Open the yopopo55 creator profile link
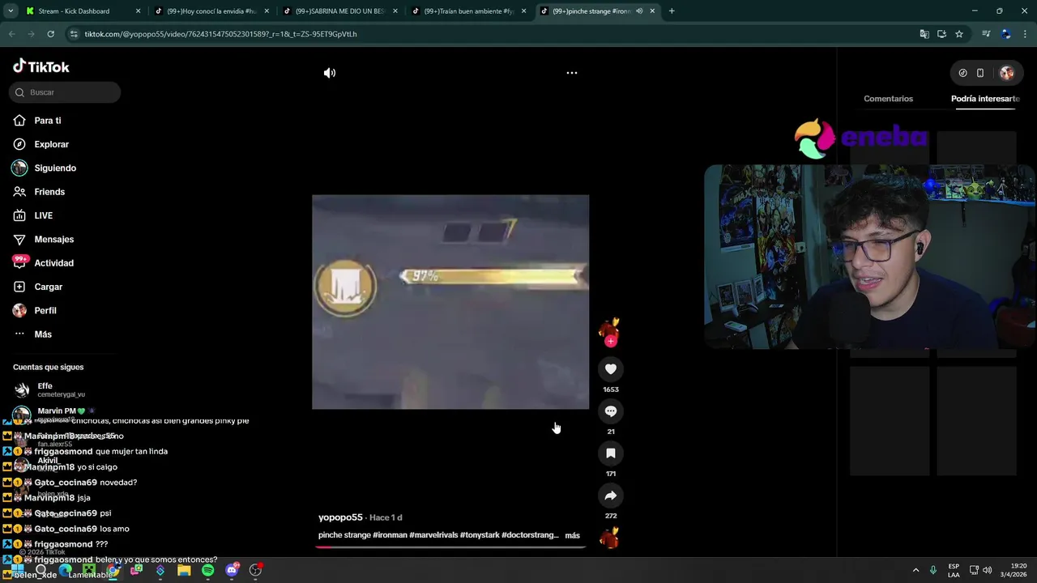This screenshot has height=583, width=1037. tap(340, 517)
